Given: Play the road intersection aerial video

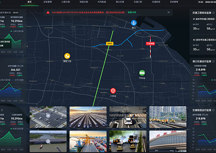Looking at the screenshot, I should point(48,116).
